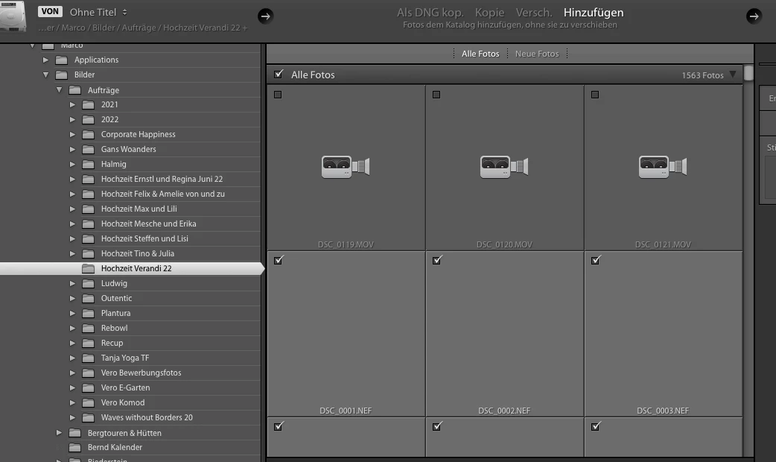Collapse the Bilder folder
The image size is (776, 462).
click(45, 75)
